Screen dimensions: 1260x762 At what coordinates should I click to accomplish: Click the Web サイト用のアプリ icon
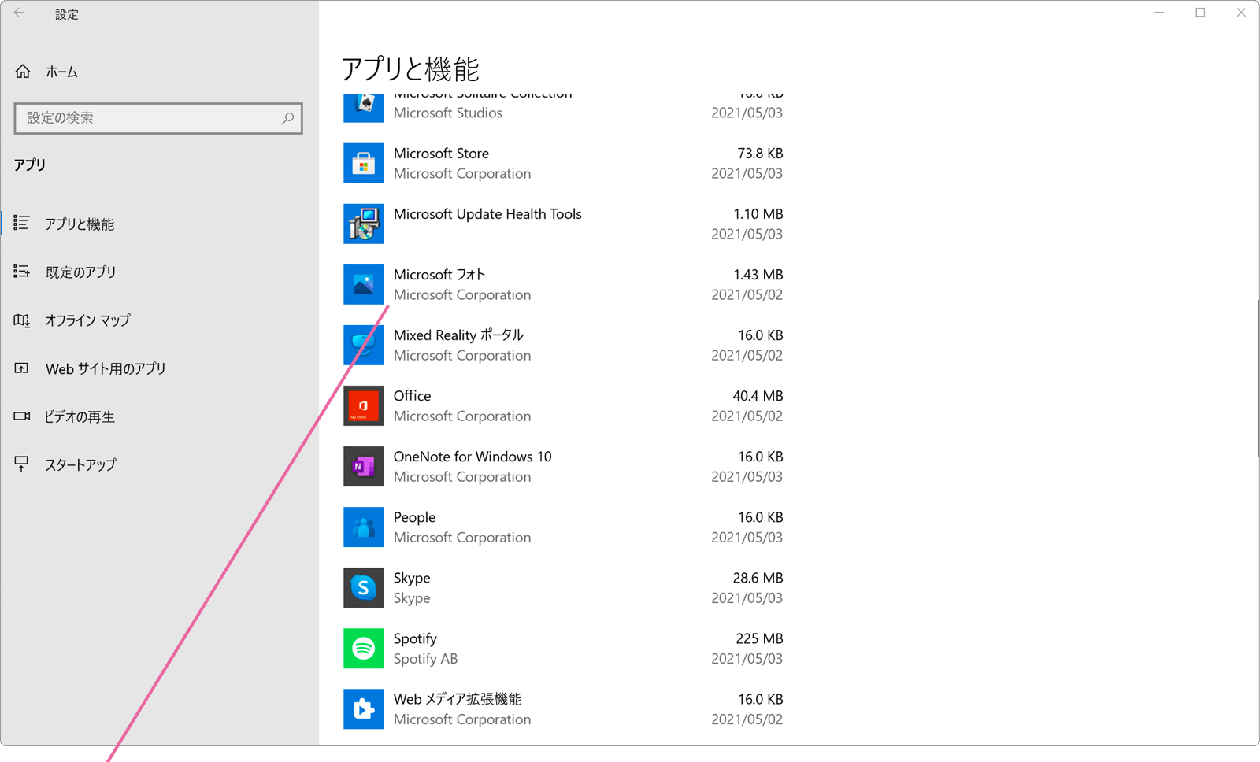tap(22, 368)
